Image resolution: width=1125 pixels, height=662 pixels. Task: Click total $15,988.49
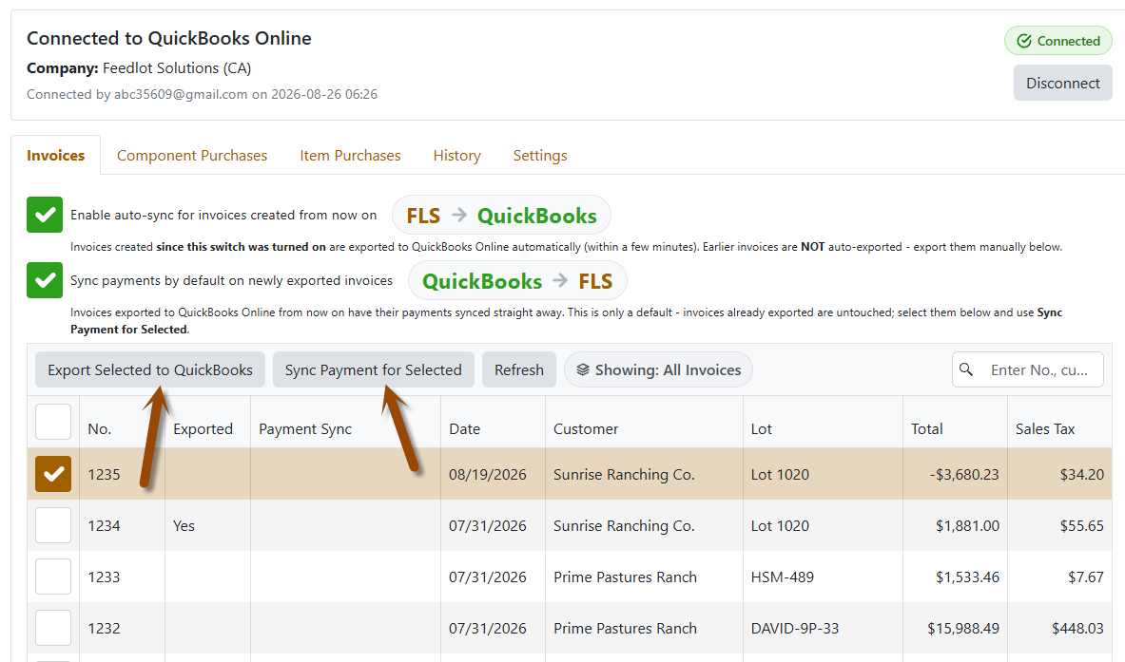(x=962, y=628)
